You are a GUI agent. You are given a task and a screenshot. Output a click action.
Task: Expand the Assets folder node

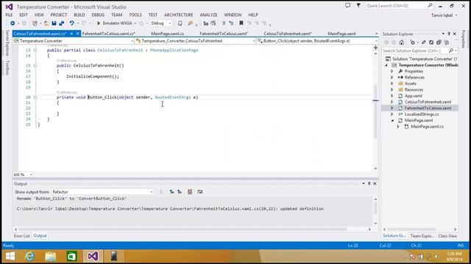(x=392, y=84)
